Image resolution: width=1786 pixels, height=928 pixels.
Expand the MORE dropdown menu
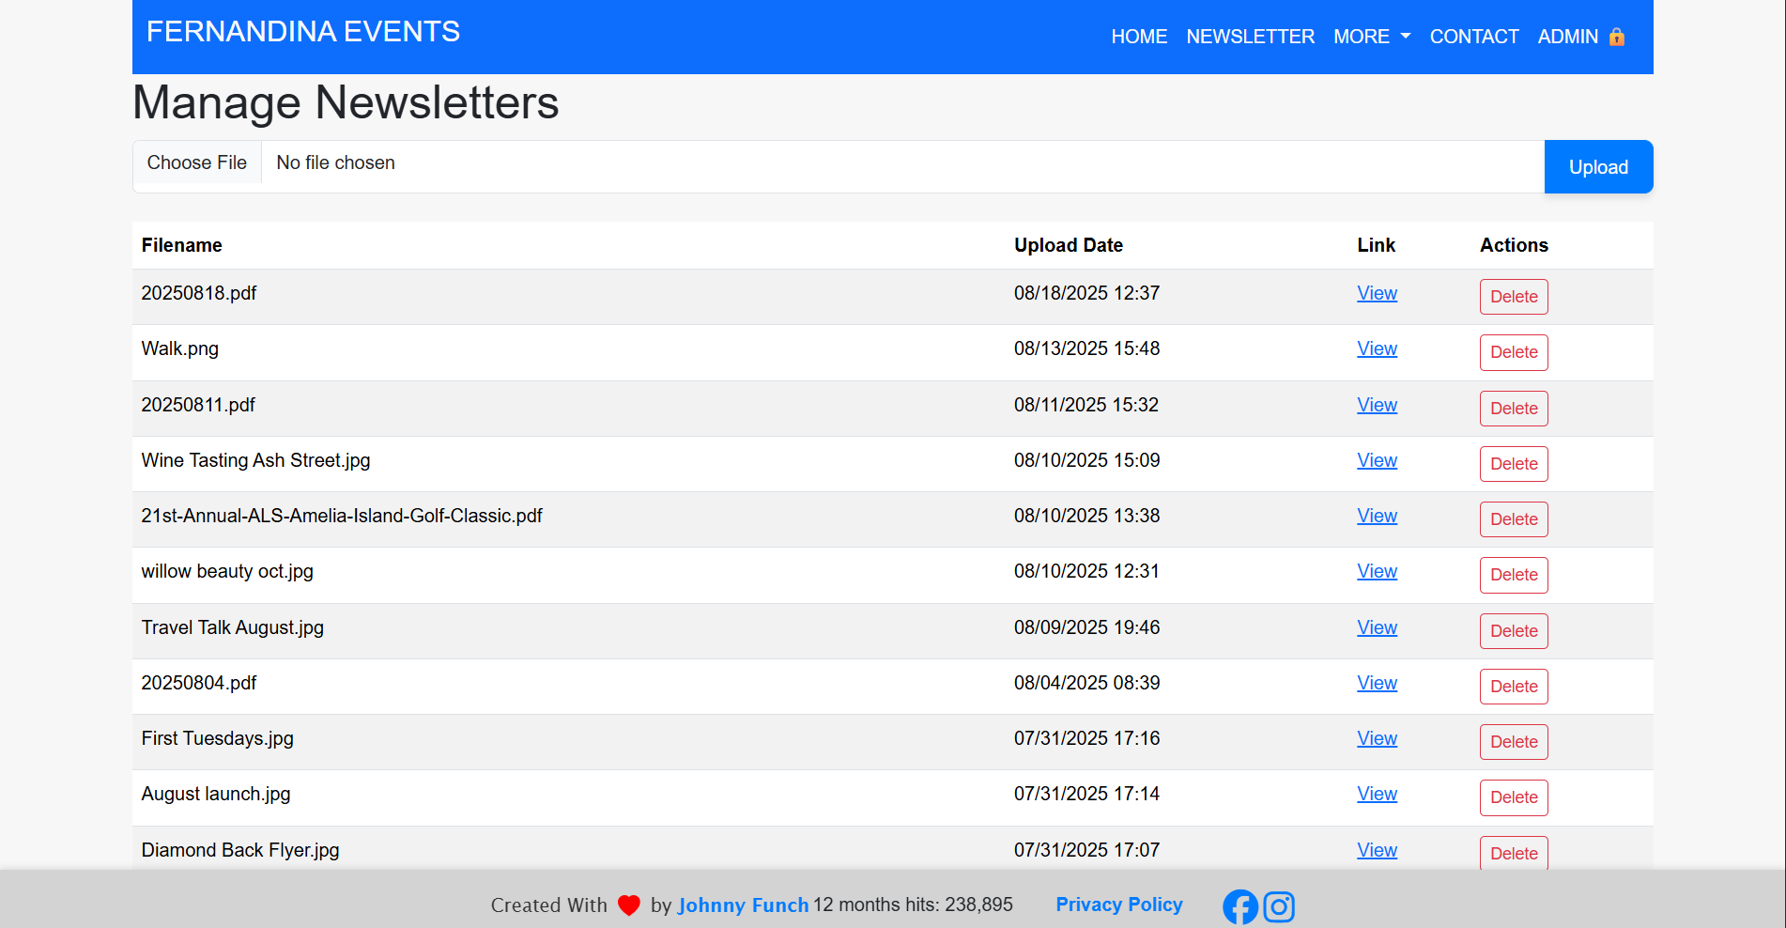(x=1372, y=37)
